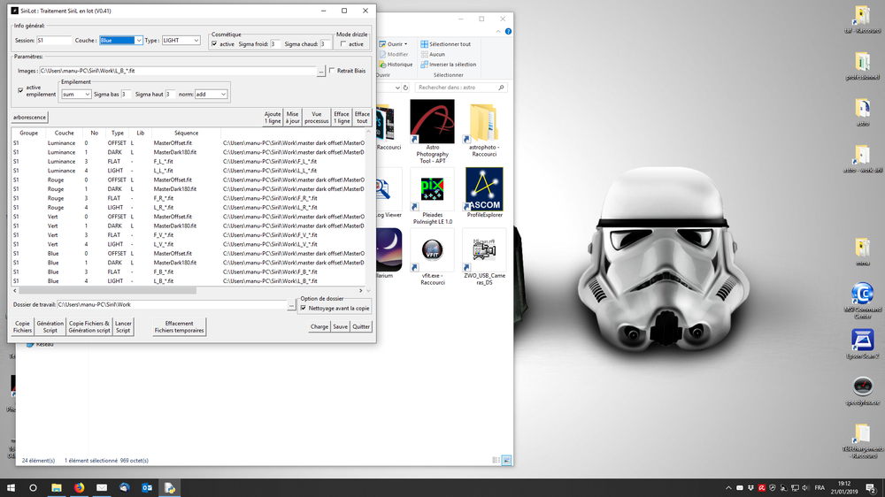Click the Sigma bas field
This screenshot has width=885, height=497.
(126, 95)
